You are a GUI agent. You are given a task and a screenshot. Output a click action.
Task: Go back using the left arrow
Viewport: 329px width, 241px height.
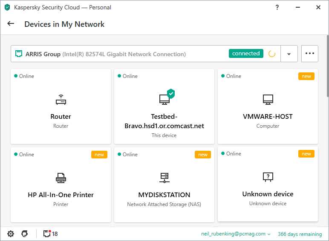[11, 23]
